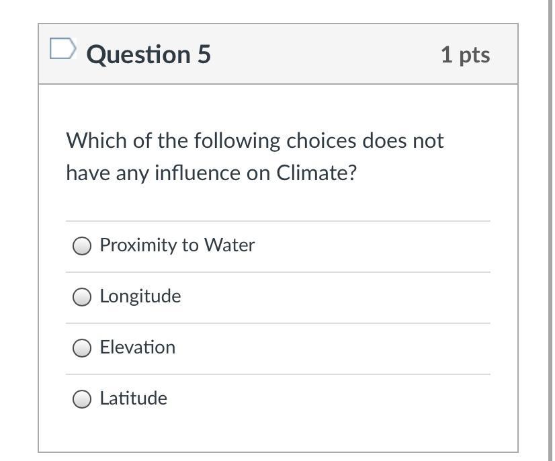The height and width of the screenshot is (461, 555).
Task: Click the divider line above Proximity to Water
Action: (x=277, y=221)
